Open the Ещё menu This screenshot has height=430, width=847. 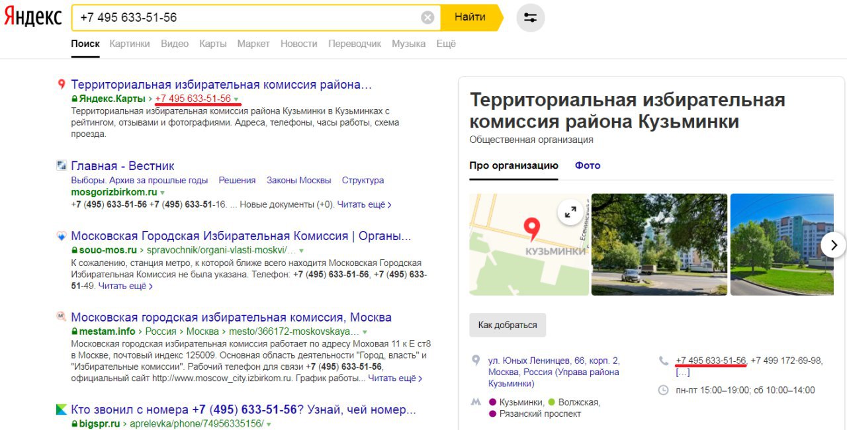pos(446,44)
